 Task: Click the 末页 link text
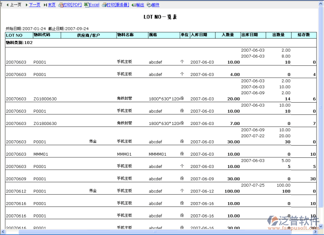[52, 5]
